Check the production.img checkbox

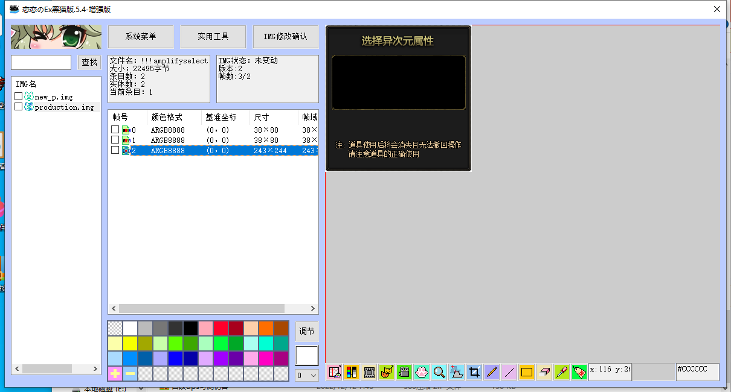[18, 107]
